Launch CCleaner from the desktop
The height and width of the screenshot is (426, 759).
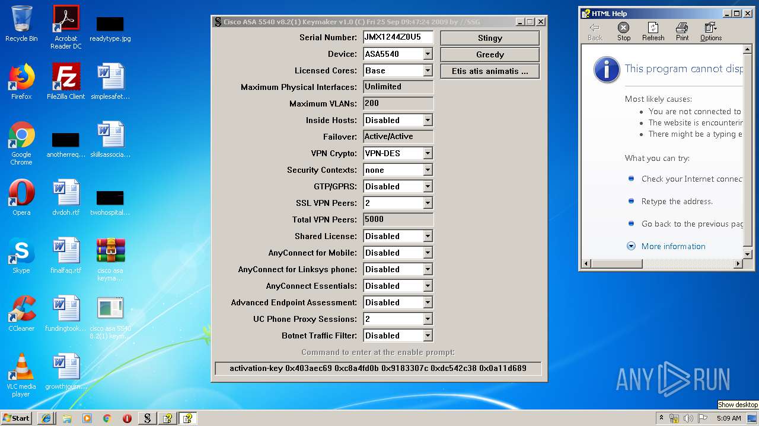[x=21, y=314]
